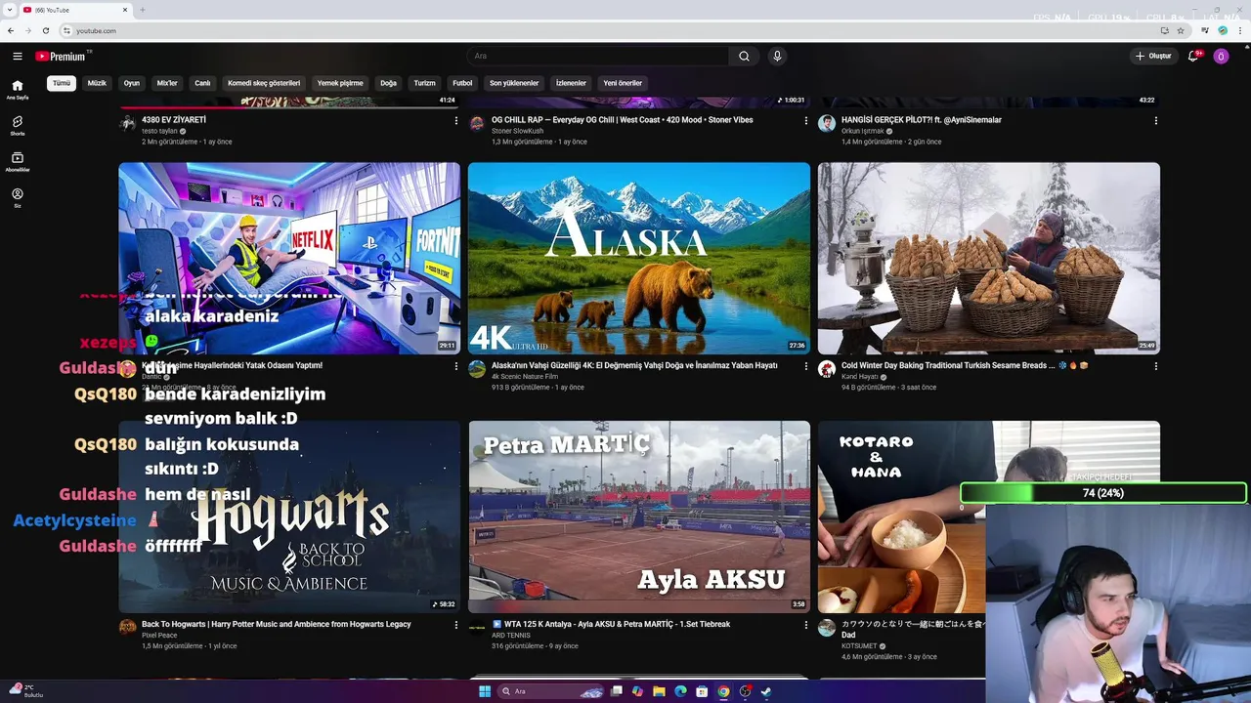Image resolution: width=1251 pixels, height=703 pixels.
Task: Select the Oyun filter chip
Action: click(132, 83)
